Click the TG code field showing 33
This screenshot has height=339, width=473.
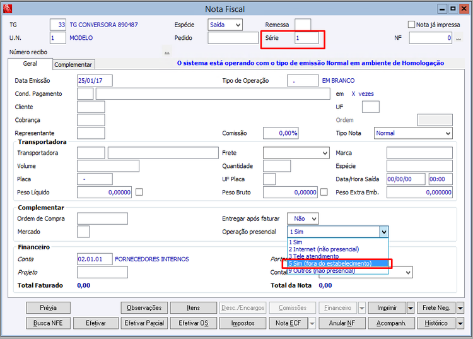coord(58,25)
